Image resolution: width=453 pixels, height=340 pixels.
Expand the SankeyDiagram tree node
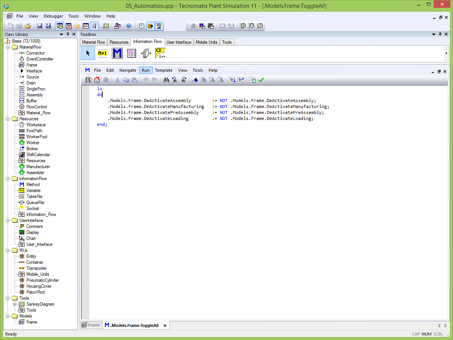click(15, 304)
